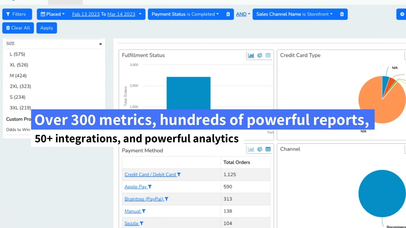Click the funnel icon on the Filters button

(8, 14)
